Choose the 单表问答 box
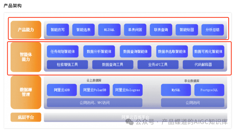This screenshot has width=235, height=131. coord(135,30)
